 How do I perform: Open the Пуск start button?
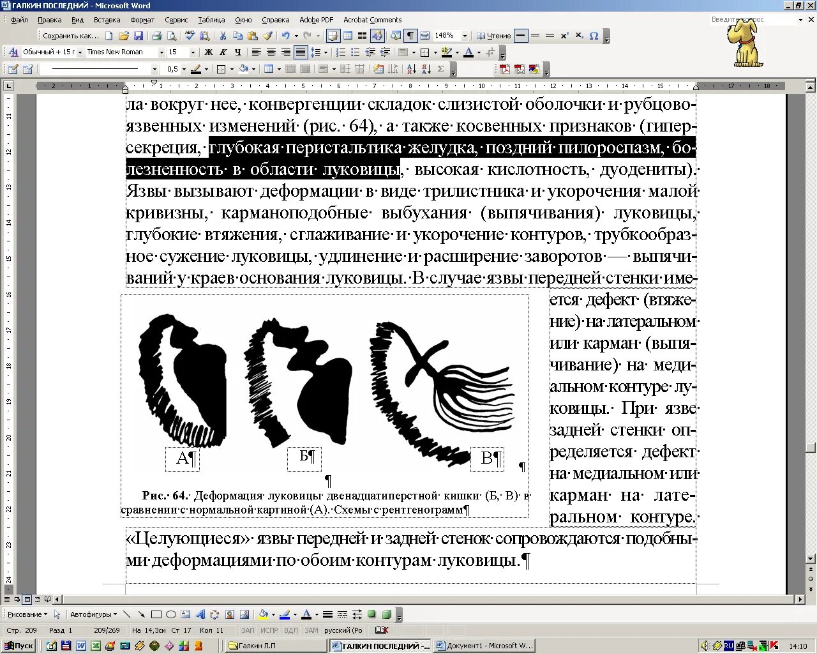tap(18, 646)
